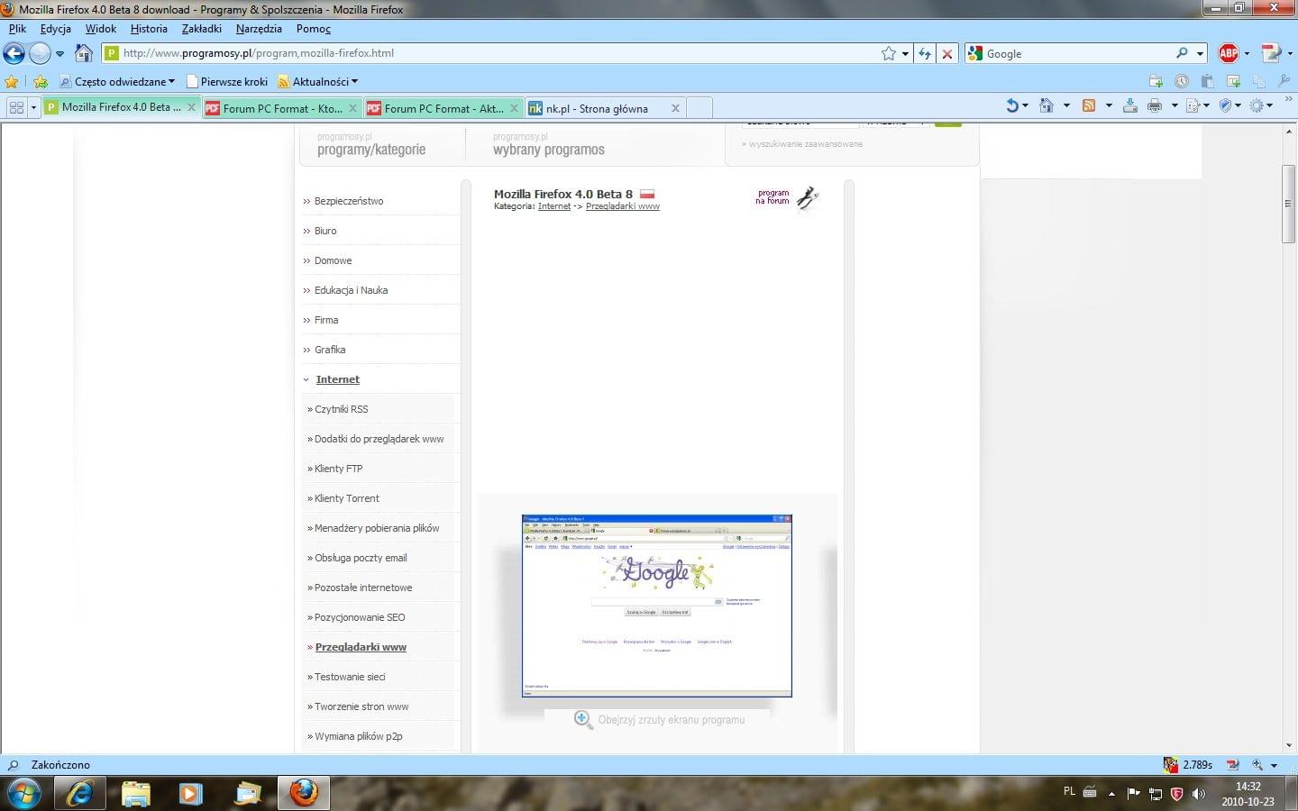Open the history clock icon in the bookmarks row
Viewport: 1298px width, 811px height.
click(1181, 81)
